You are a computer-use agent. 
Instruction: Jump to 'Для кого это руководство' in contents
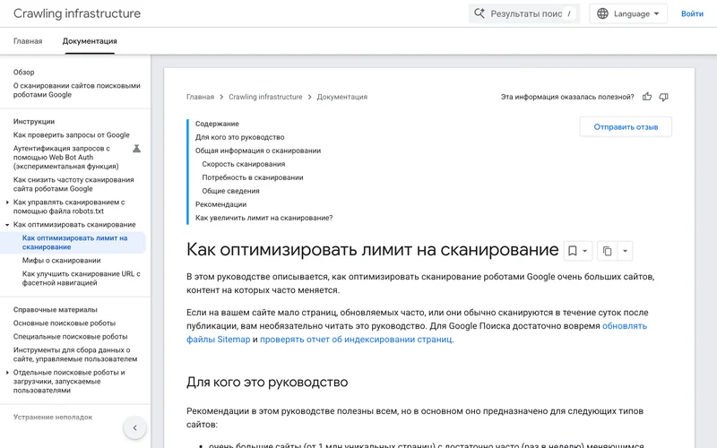coord(239,137)
